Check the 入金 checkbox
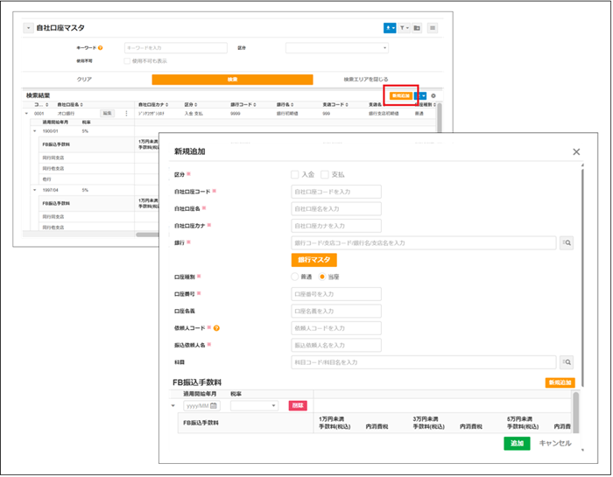Image resolution: width=613 pixels, height=477 pixels. (295, 175)
